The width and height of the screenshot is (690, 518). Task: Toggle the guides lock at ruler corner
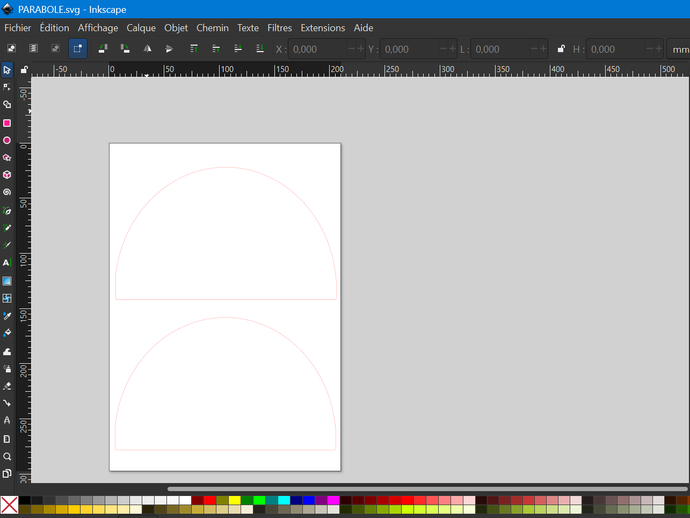point(24,69)
